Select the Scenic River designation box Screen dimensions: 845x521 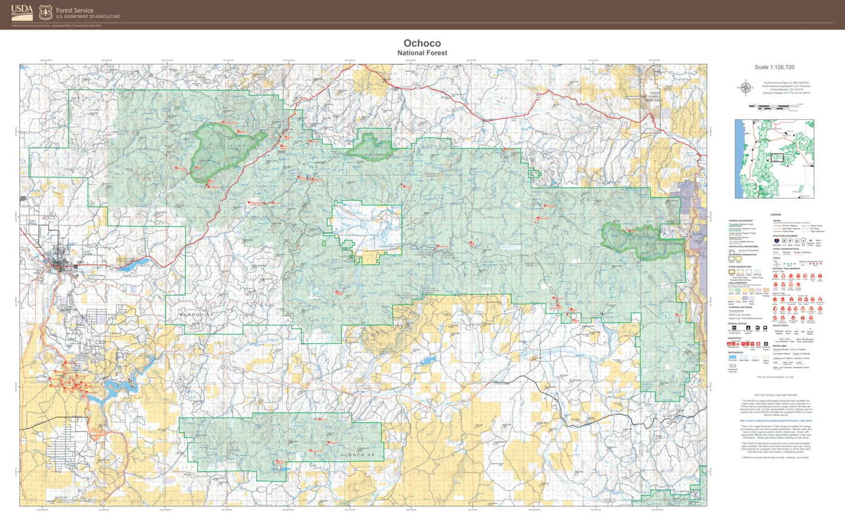coord(757,271)
